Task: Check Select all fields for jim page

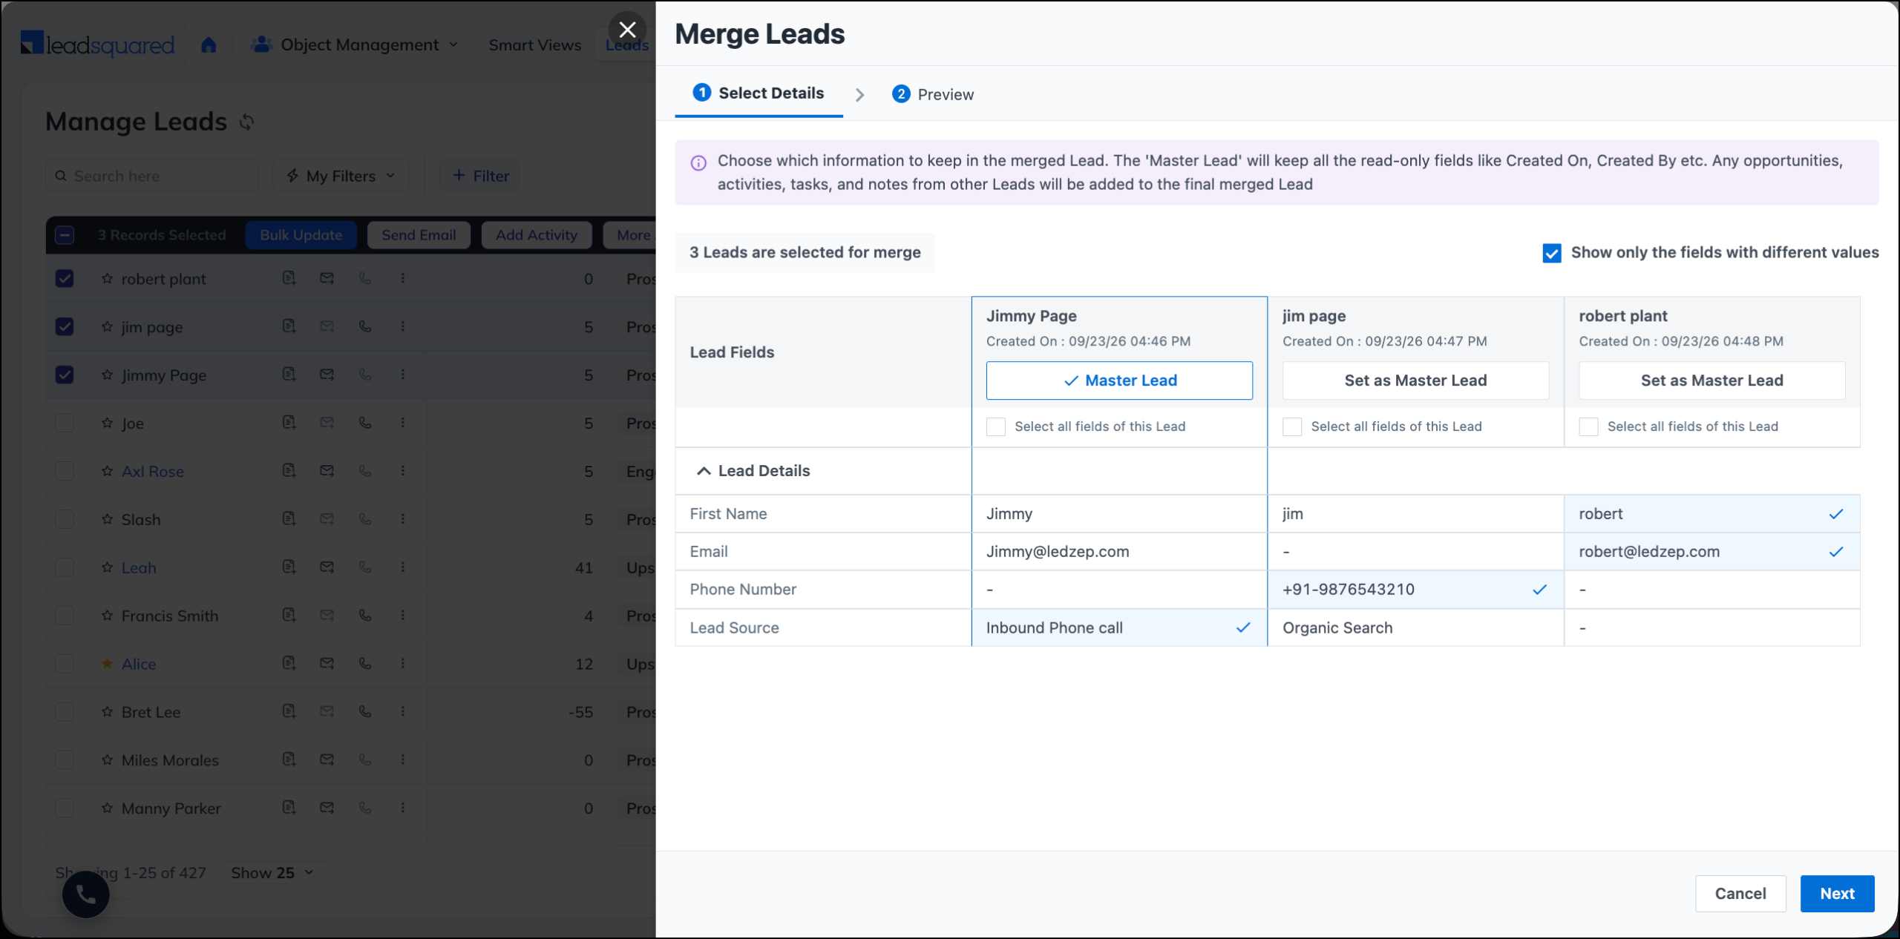Action: tap(1292, 426)
